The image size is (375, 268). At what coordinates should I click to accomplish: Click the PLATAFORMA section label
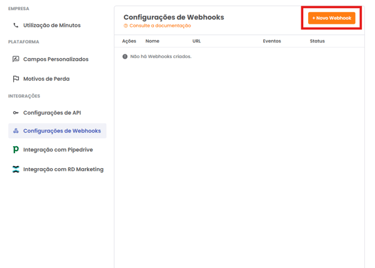(x=24, y=42)
